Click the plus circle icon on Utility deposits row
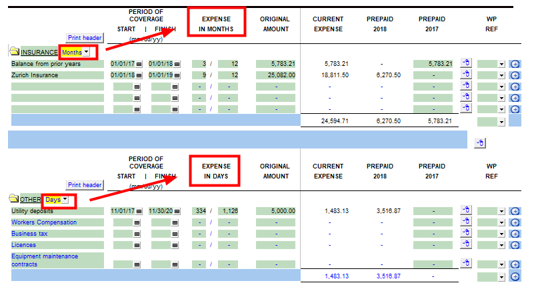 (515, 211)
